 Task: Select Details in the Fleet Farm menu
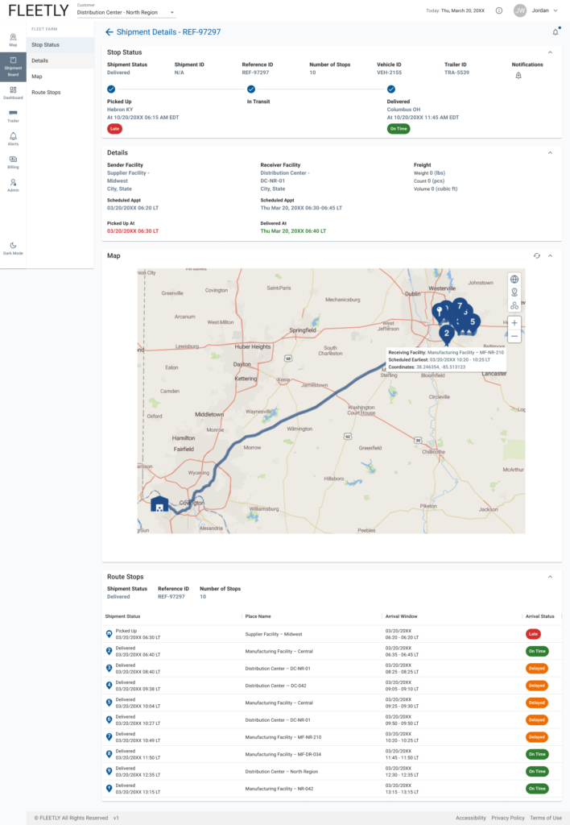40,60
